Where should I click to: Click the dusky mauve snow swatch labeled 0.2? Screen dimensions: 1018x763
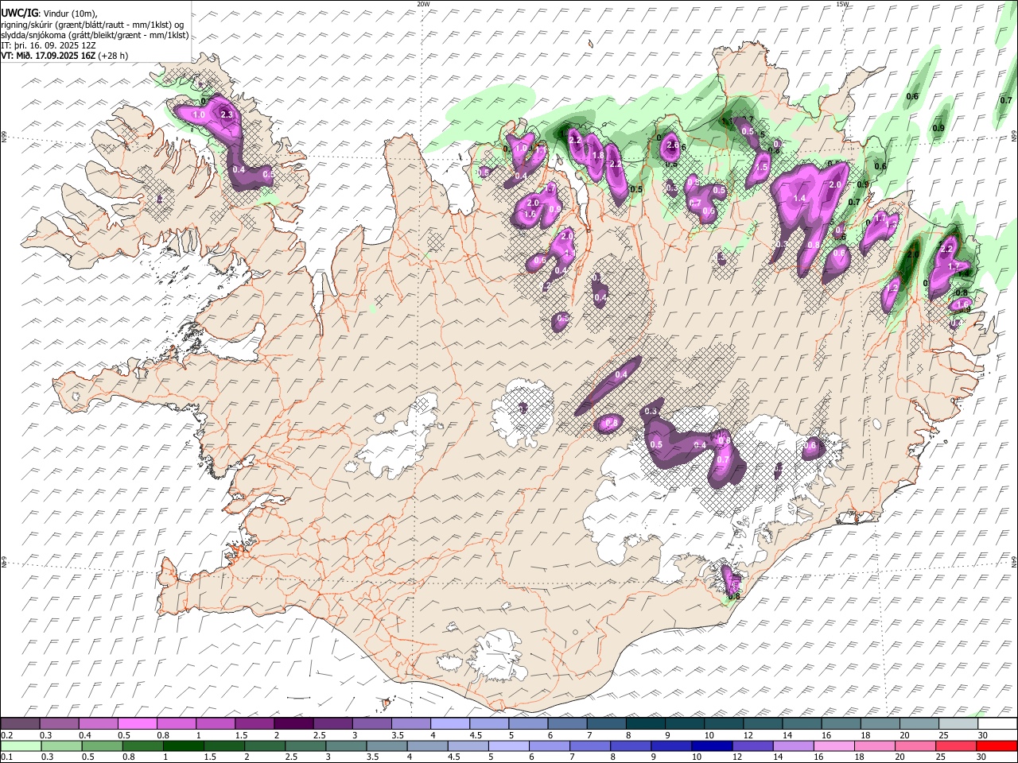[20, 724]
